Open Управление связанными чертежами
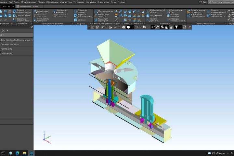 (x=196, y=16)
